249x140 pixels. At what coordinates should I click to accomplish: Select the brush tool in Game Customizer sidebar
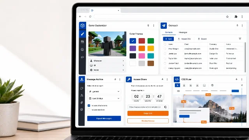click(x=82, y=34)
